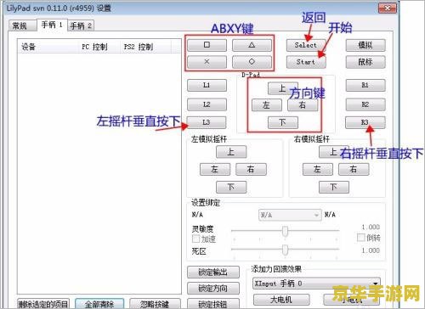Image resolution: width=425 pixels, height=309 pixels.
Task: Click the 设备 column header
Action: [48, 47]
